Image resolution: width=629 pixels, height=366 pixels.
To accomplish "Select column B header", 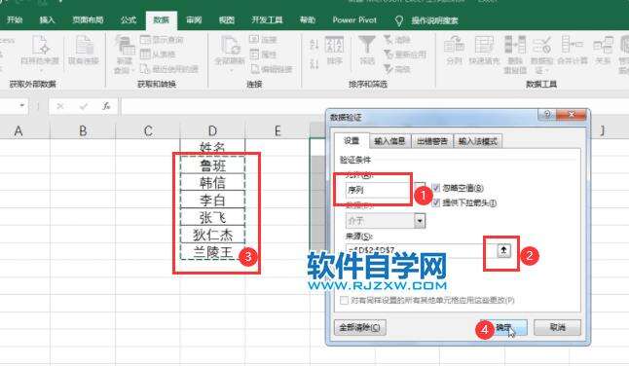I will pyautogui.click(x=83, y=130).
